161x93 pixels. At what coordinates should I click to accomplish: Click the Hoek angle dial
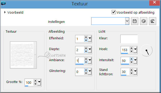146,50
